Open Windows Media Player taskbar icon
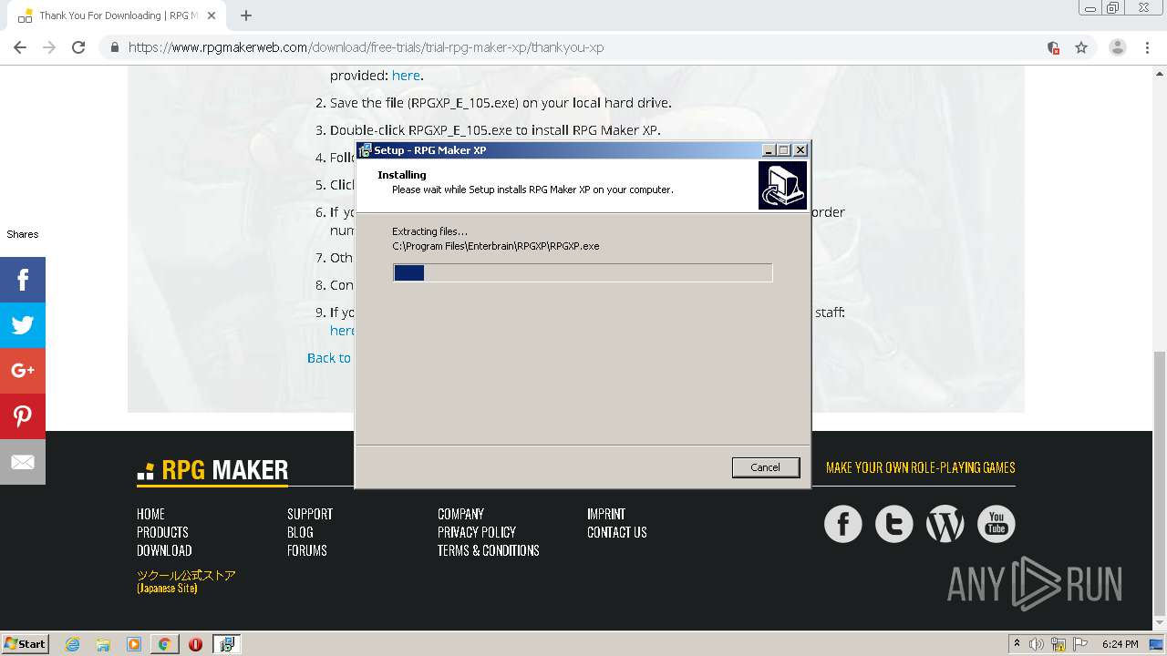Image resolution: width=1167 pixels, height=656 pixels. pyautogui.click(x=134, y=644)
